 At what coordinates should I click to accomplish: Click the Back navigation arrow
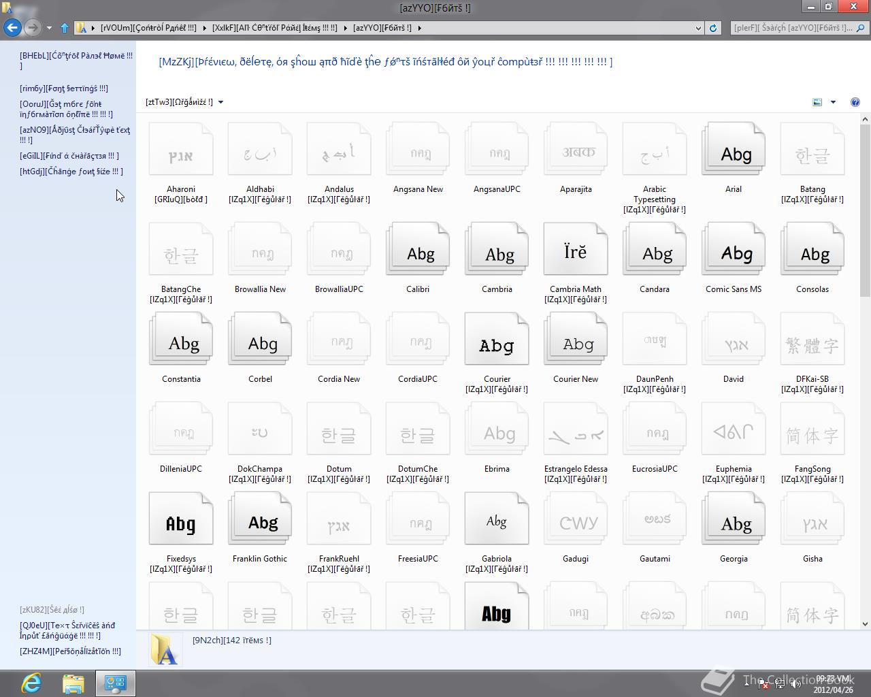(x=12, y=28)
